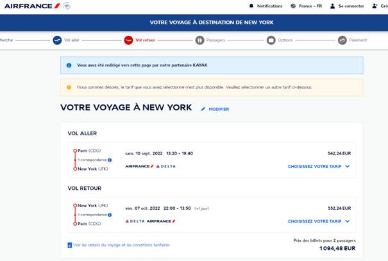Viewport: 388px width, 261px height.
Task: Open Voir les détails du voyage link
Action: 121,245
